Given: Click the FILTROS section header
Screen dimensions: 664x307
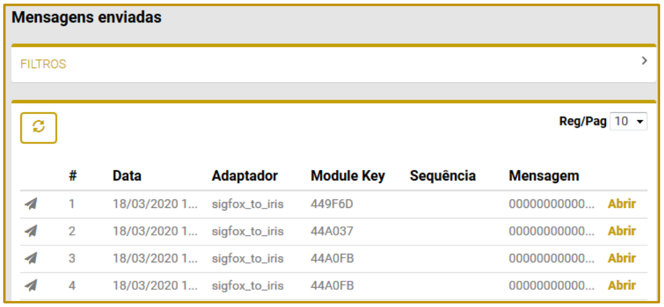Looking at the screenshot, I should pos(43,64).
